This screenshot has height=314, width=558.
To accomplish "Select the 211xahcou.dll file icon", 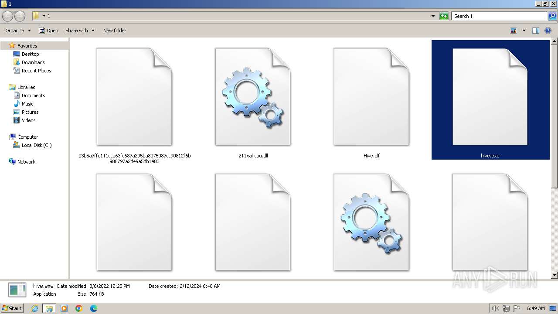I will [253, 97].
